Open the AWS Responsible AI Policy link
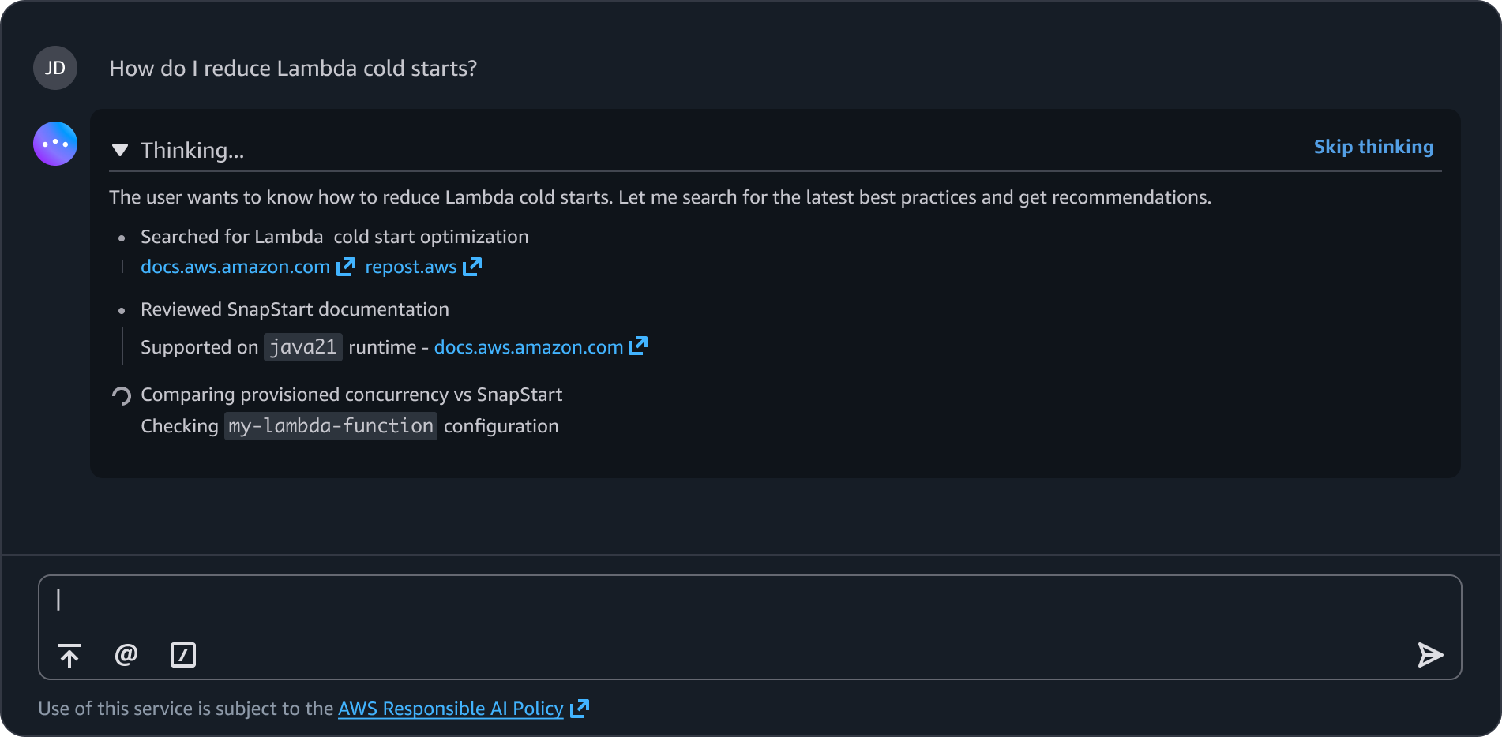This screenshot has height=737, width=1502. [x=450, y=709]
